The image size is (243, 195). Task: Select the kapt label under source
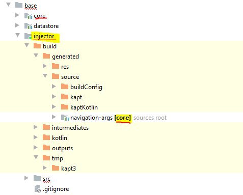click(x=76, y=97)
